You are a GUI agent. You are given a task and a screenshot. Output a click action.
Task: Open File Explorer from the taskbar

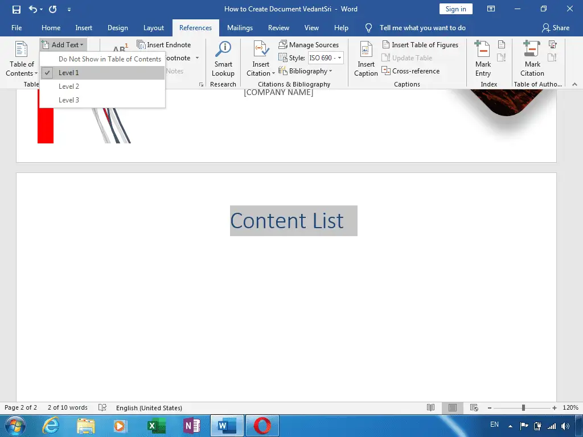[86, 426]
